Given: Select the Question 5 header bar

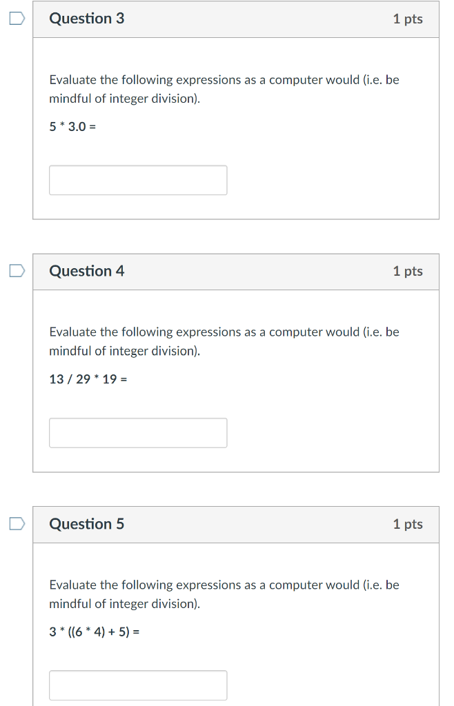Looking at the screenshot, I should pos(235,524).
